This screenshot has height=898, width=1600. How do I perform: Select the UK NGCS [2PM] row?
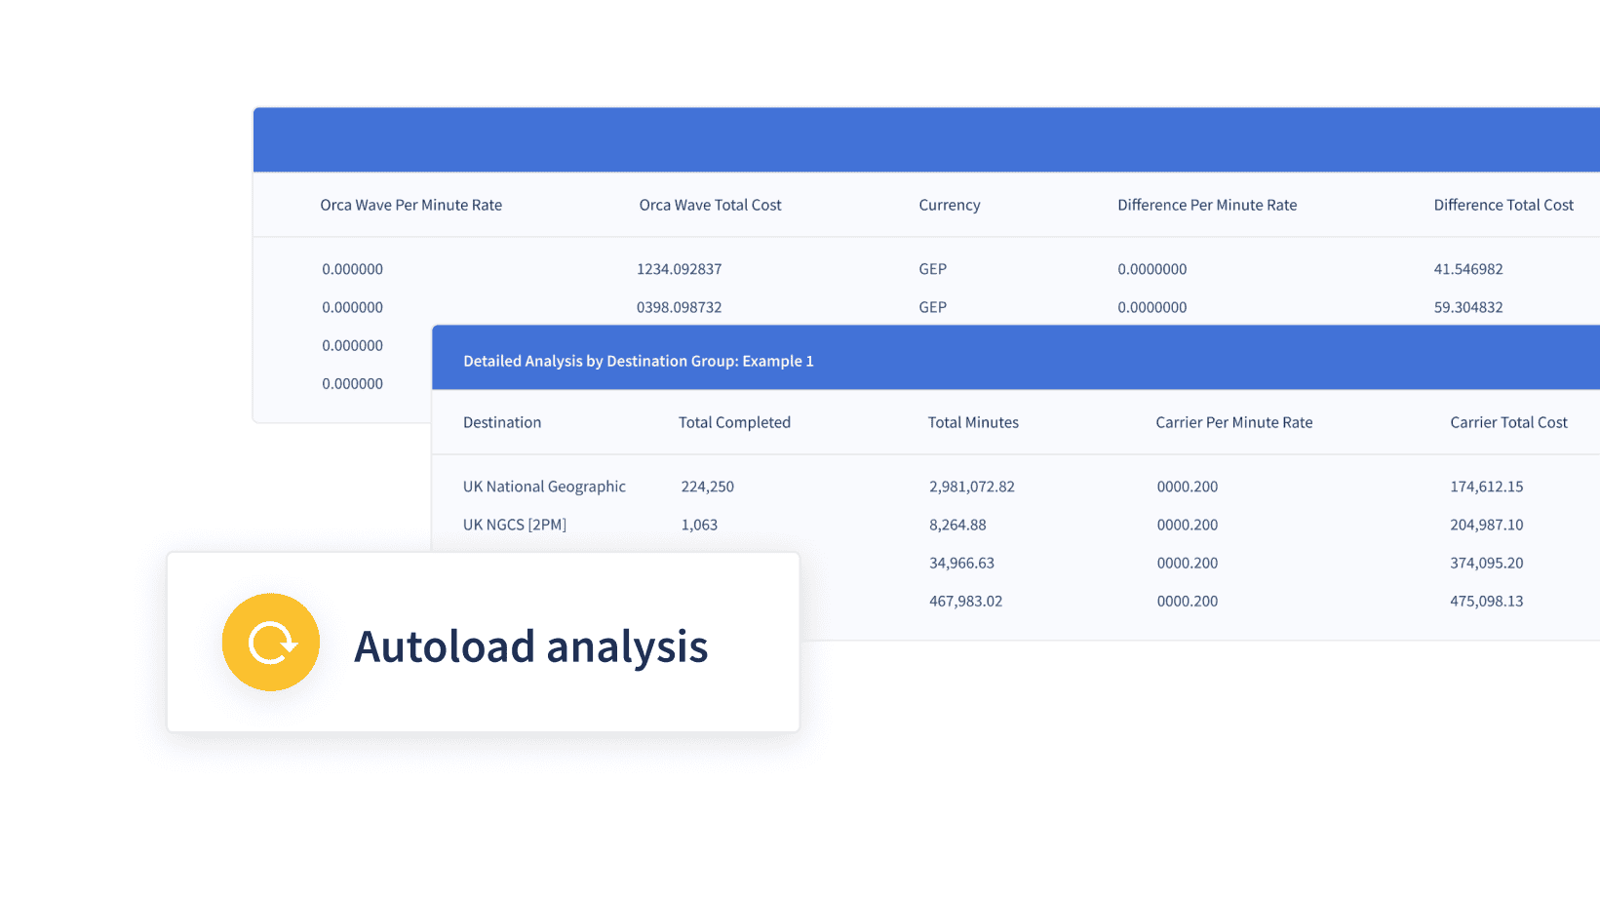click(x=1016, y=525)
